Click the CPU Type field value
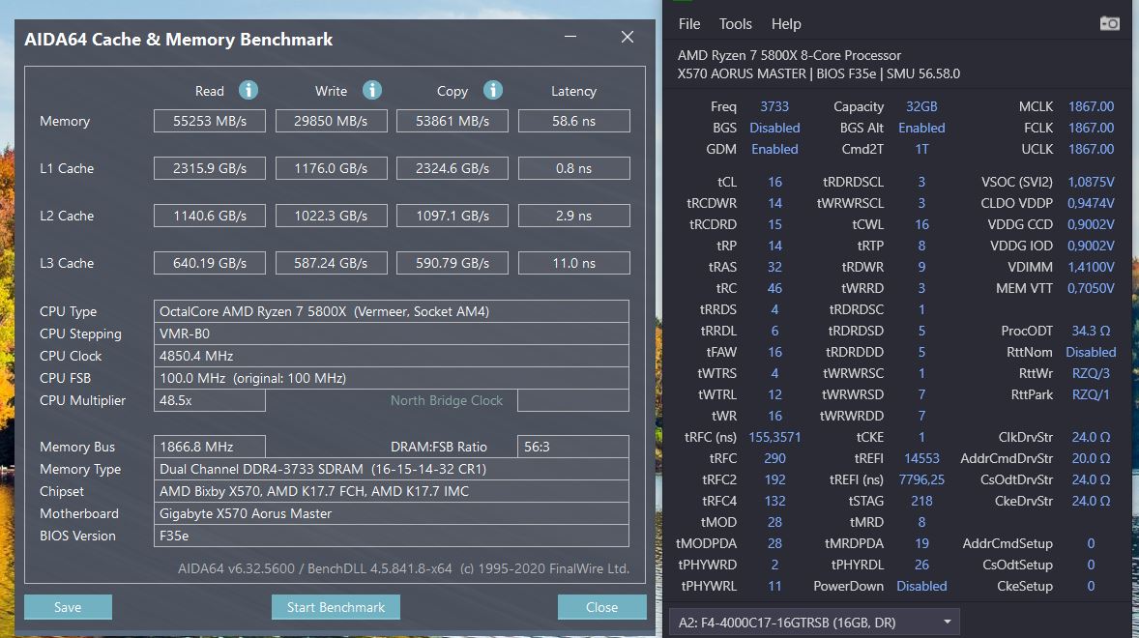The width and height of the screenshot is (1139, 638). (x=391, y=311)
